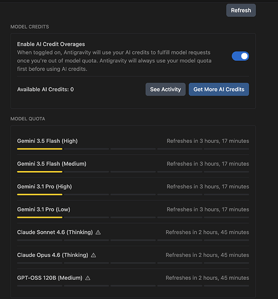Click refresh time for Gemini 3.5 Flash (Medium)
The image size is (278, 299).
pyautogui.click(x=208, y=164)
